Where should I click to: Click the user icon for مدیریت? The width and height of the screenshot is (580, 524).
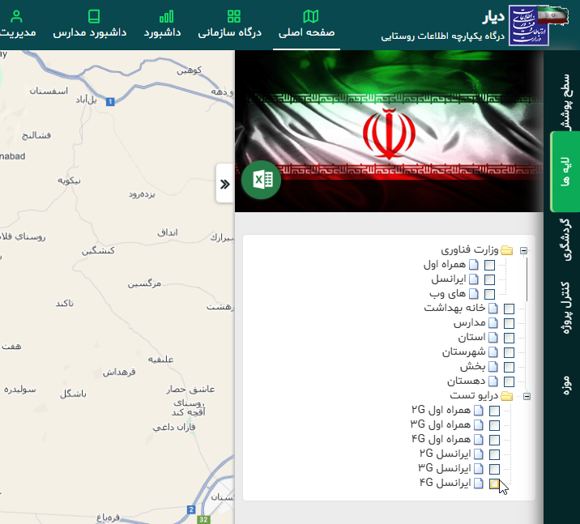coord(16,16)
